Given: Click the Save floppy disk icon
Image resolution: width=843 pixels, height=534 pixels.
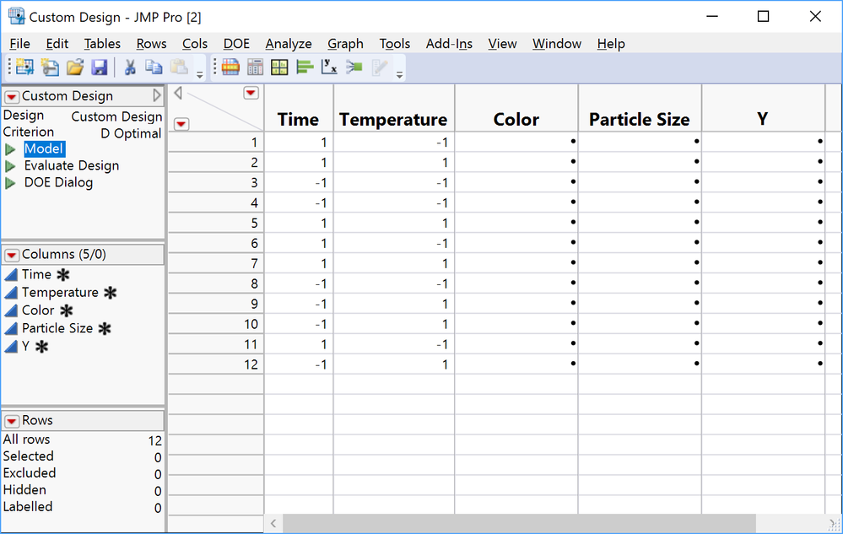Looking at the screenshot, I should coord(100,67).
